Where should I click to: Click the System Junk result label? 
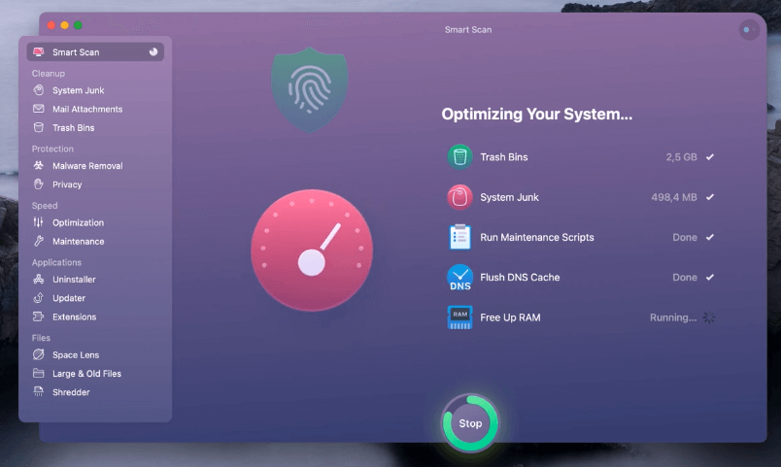click(x=509, y=197)
